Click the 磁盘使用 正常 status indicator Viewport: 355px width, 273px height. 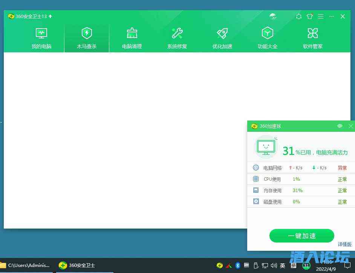pos(342,201)
